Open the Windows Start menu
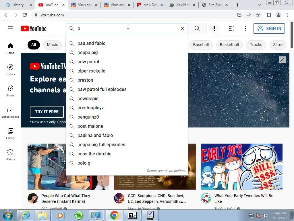Screen dimensions: 294x221 [x=7, y=215]
